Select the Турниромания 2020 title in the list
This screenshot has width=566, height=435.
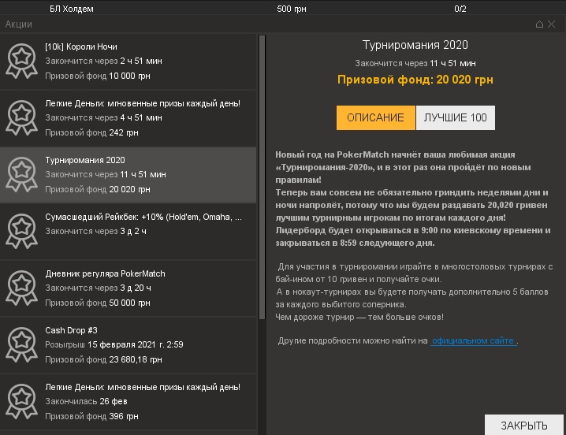pyautogui.click(x=85, y=160)
